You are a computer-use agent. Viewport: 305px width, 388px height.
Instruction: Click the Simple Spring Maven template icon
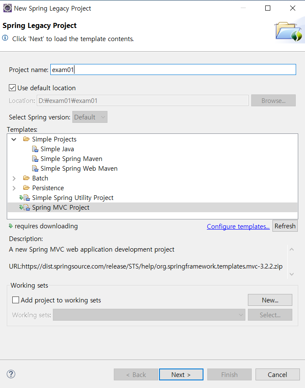35,158
